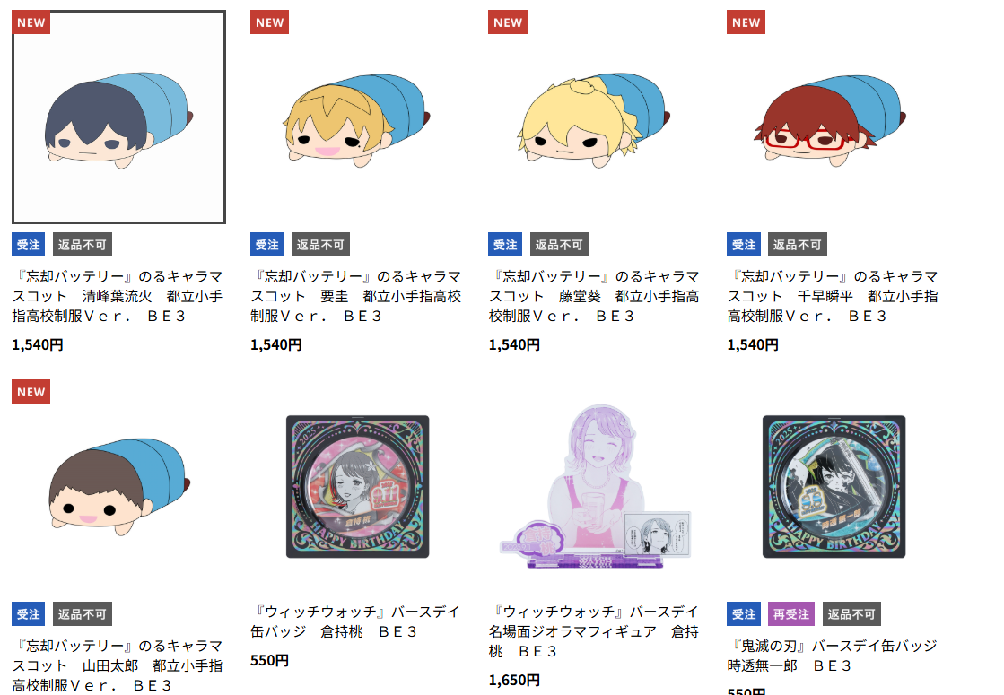
Task: Open the 倉持桃 birthday can badge image
Action: (x=357, y=486)
